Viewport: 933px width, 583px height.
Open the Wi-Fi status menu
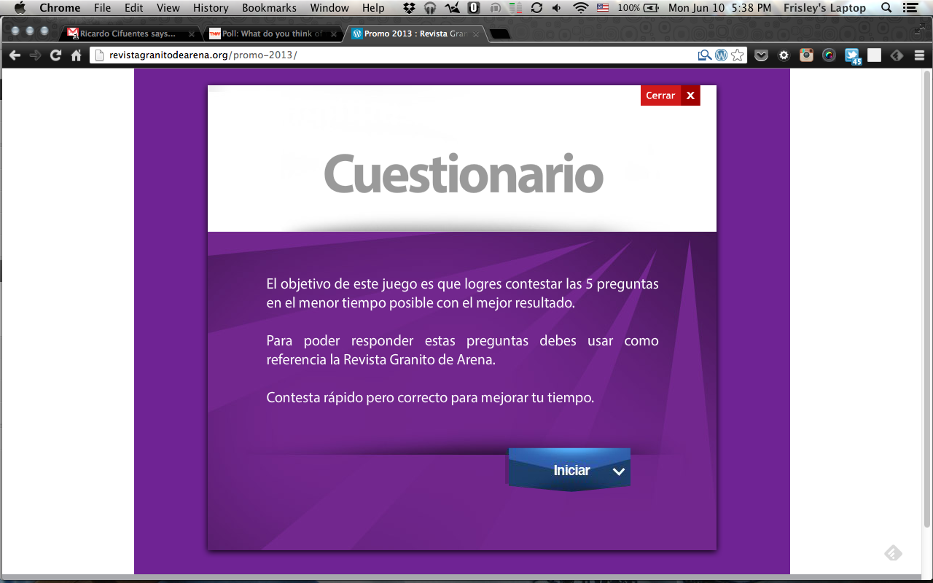click(x=580, y=8)
